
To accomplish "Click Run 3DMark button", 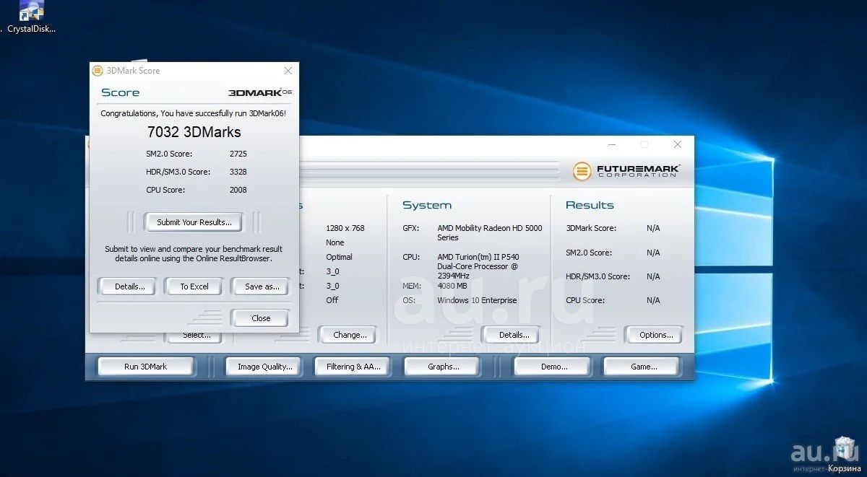I will pos(145,367).
